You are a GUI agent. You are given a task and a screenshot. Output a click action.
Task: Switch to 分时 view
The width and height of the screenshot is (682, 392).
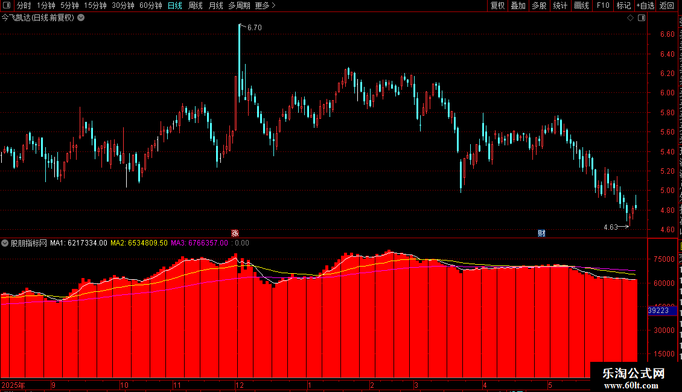[24, 5]
